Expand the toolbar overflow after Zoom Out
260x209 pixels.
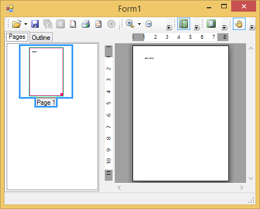click(169, 27)
